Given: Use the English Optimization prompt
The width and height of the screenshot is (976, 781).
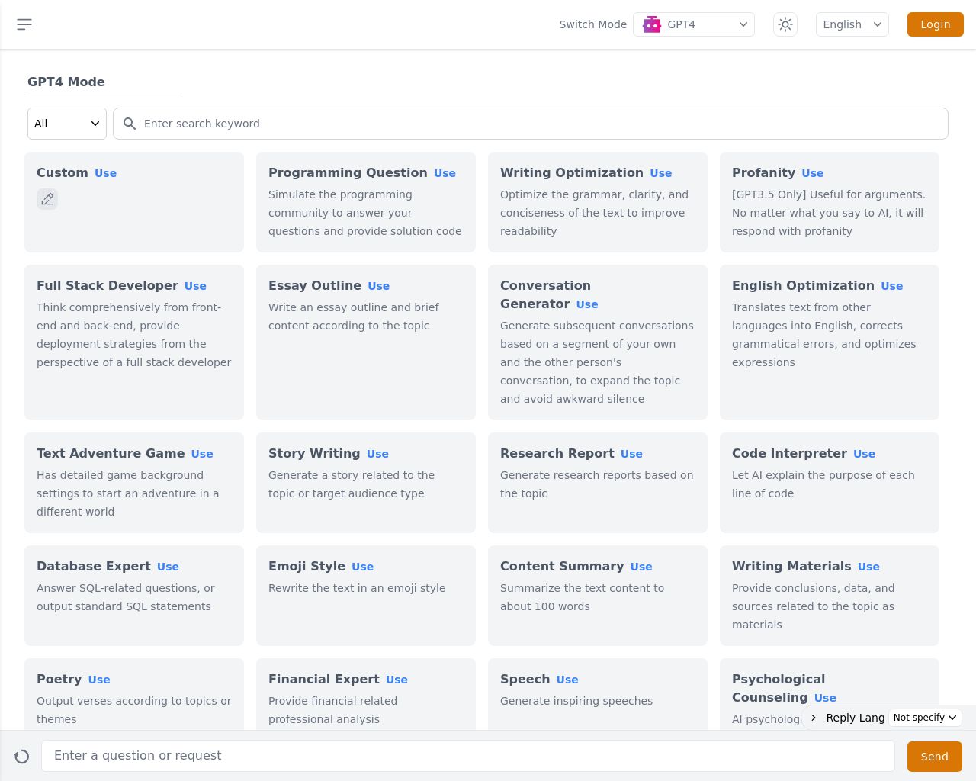Looking at the screenshot, I should [892, 286].
